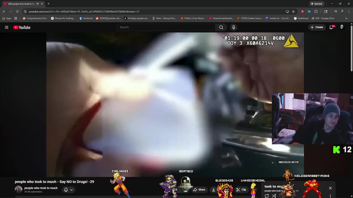This screenshot has height=198, width=353.
Task: Open the 'If todays people we...' bookmark
Action: (x=136, y=18)
